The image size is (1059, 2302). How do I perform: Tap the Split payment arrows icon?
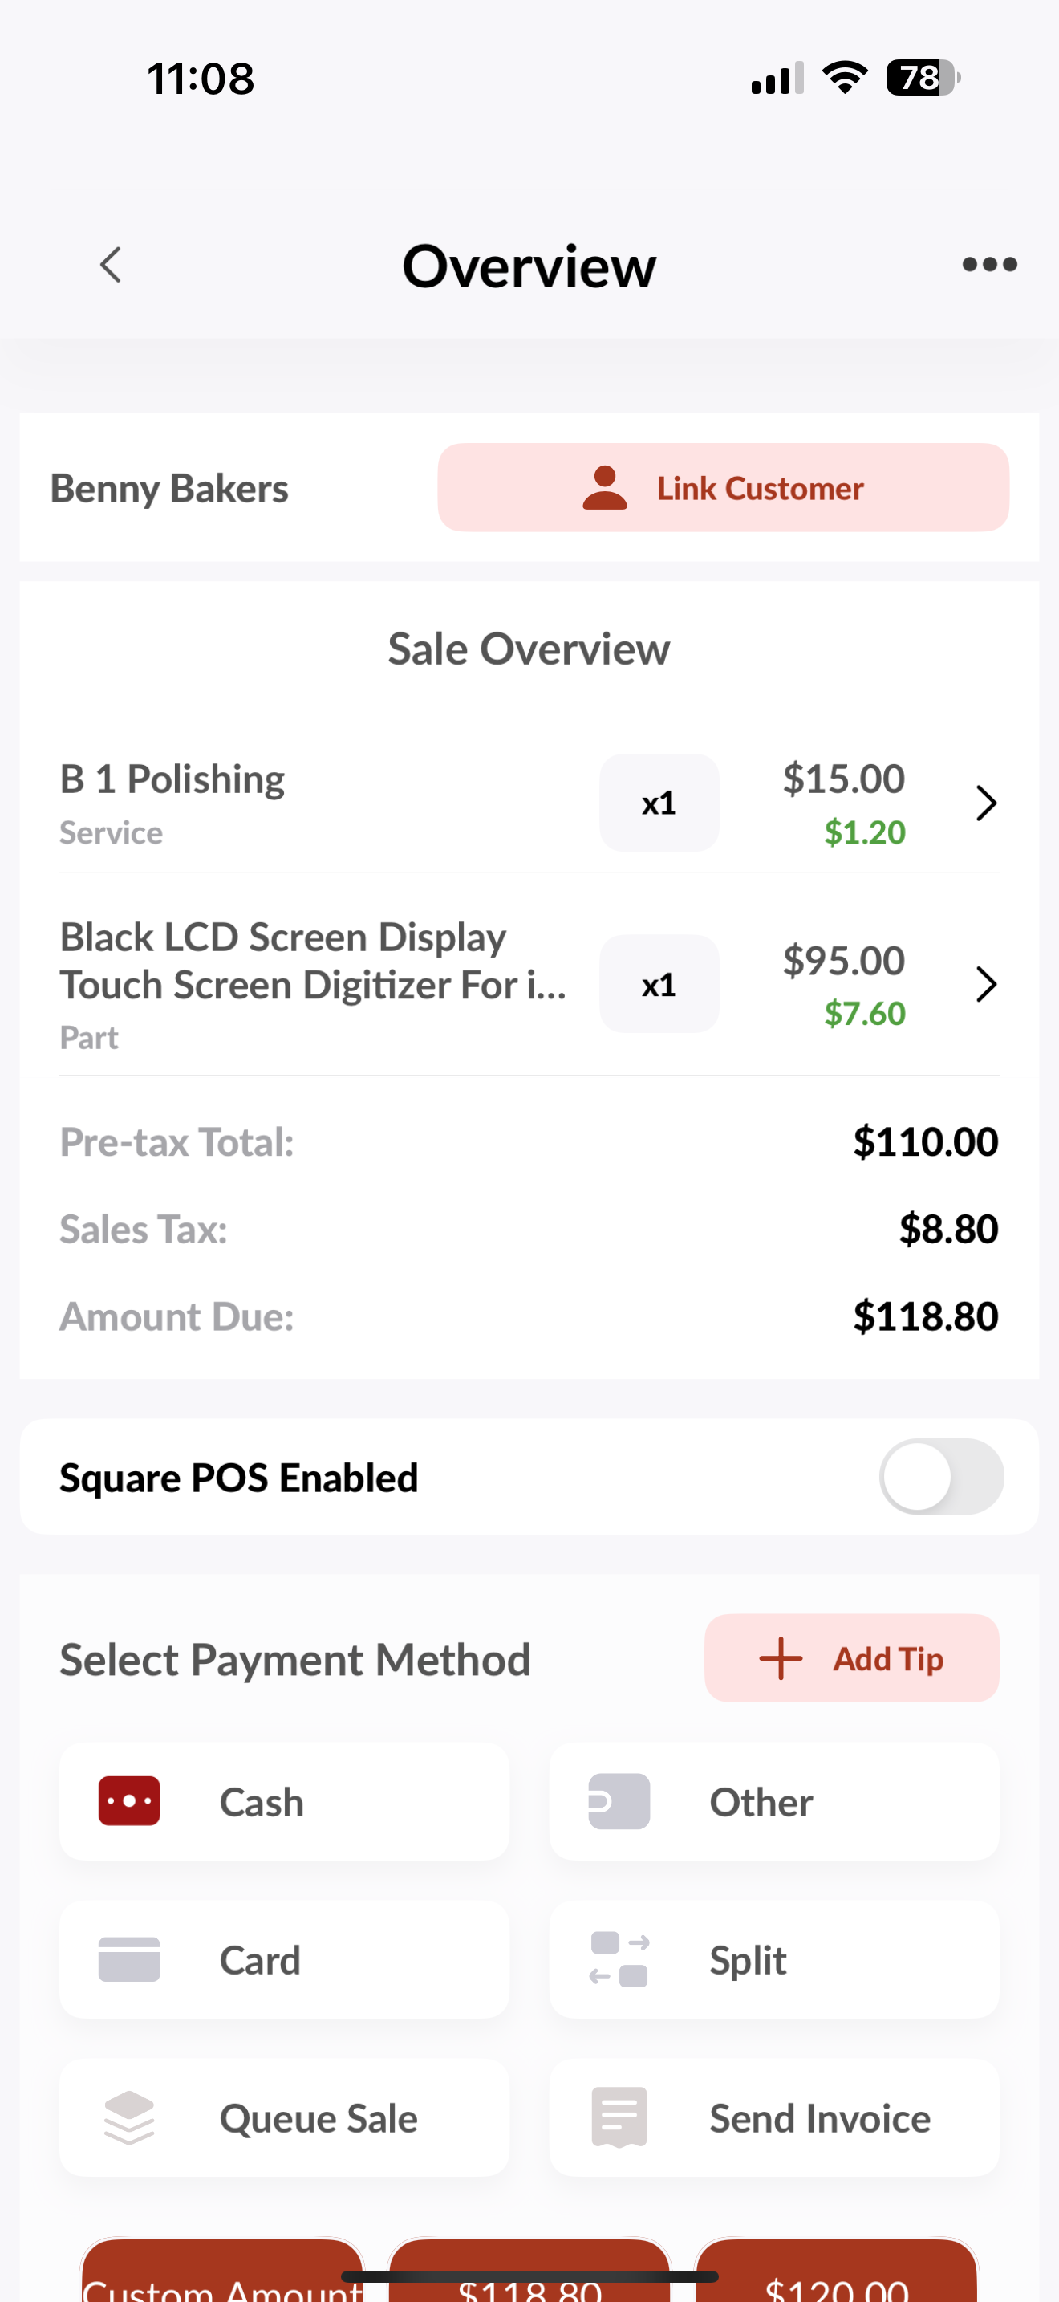click(619, 1958)
